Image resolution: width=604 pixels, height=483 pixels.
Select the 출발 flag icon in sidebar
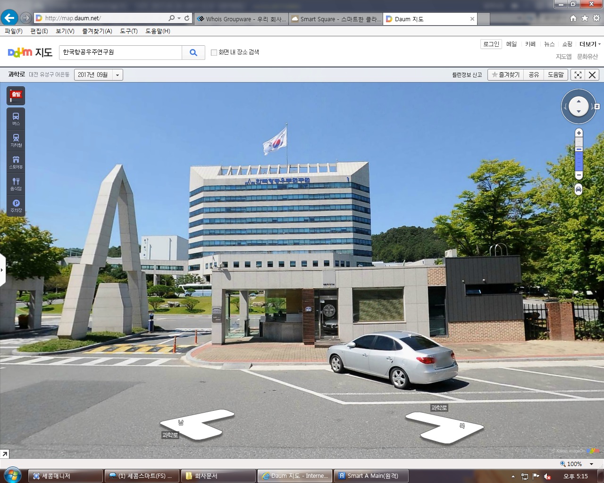point(16,95)
